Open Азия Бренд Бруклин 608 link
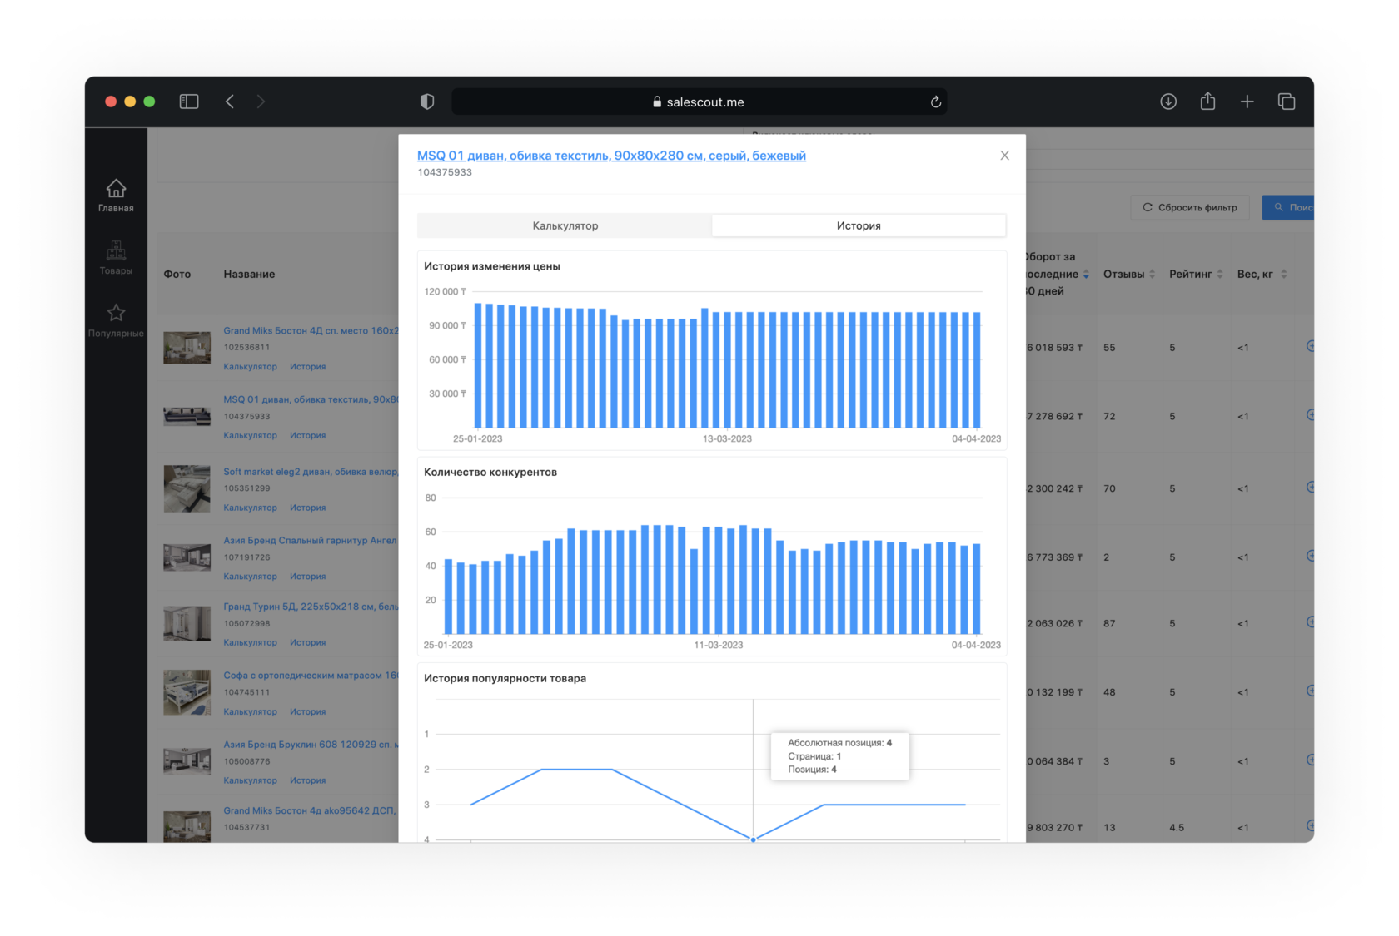This screenshot has width=1399, height=936. (x=311, y=745)
